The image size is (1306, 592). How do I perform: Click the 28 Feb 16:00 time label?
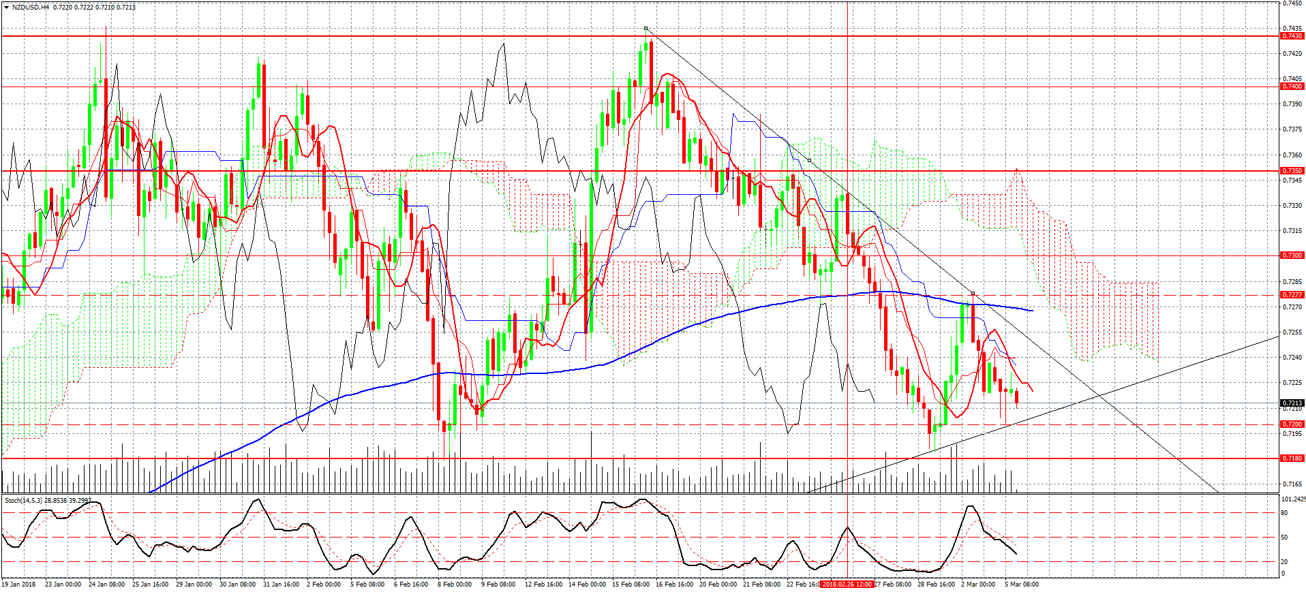coord(936,585)
